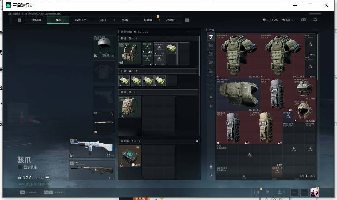337x200 pixels.
Task: Open the 开始游戏 tab
Action: coord(36,20)
